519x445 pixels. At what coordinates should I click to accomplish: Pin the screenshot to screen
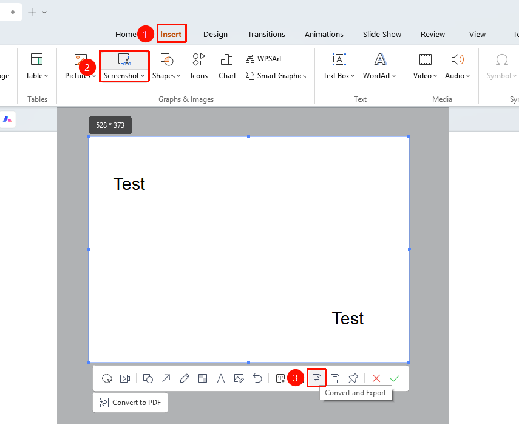[x=353, y=378]
